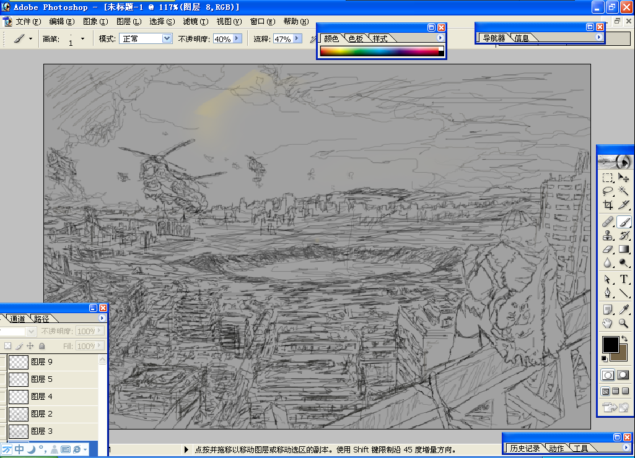Screen dimensions: 635x458
Task: Open the 滤镜 menu
Action: coord(196,22)
